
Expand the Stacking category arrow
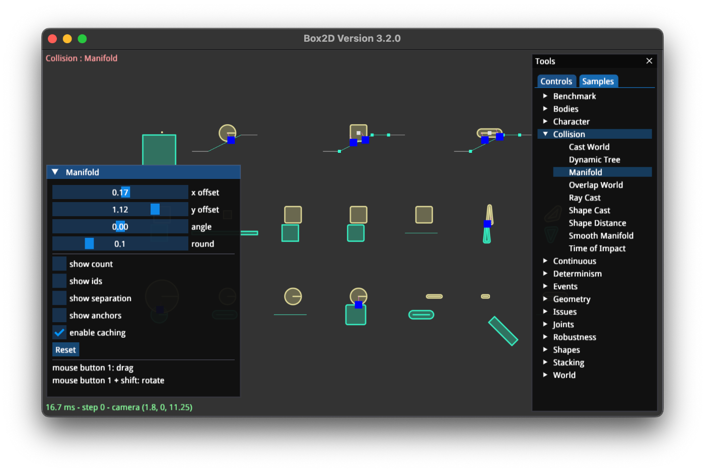[545, 362]
